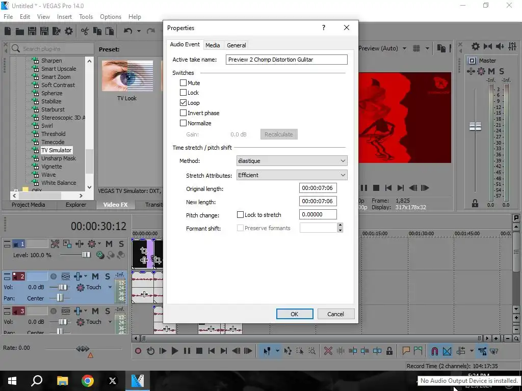Image resolution: width=522 pixels, height=391 pixels.
Task: Open project Properties gear in main toolbar
Action: pos(69,31)
